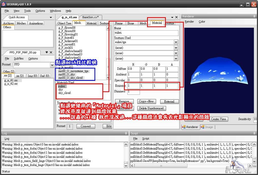Open the Tools menu
This screenshot has height=175, width=258.
pyautogui.click(x=27, y=11)
